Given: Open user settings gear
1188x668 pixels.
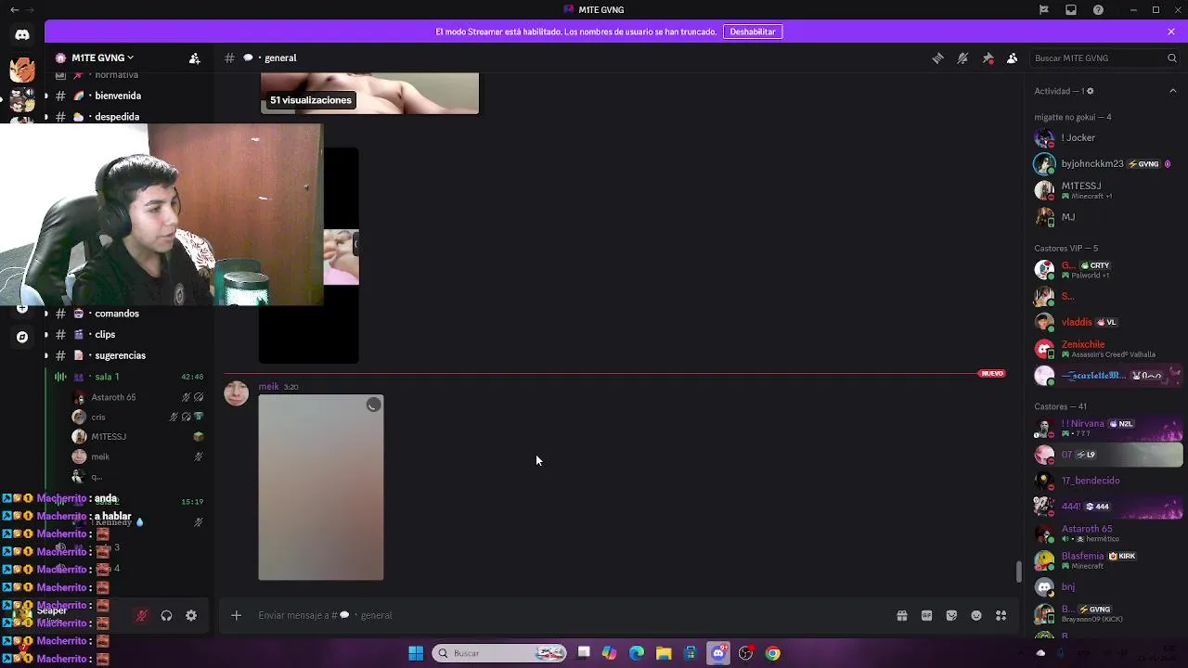Looking at the screenshot, I should [x=191, y=615].
